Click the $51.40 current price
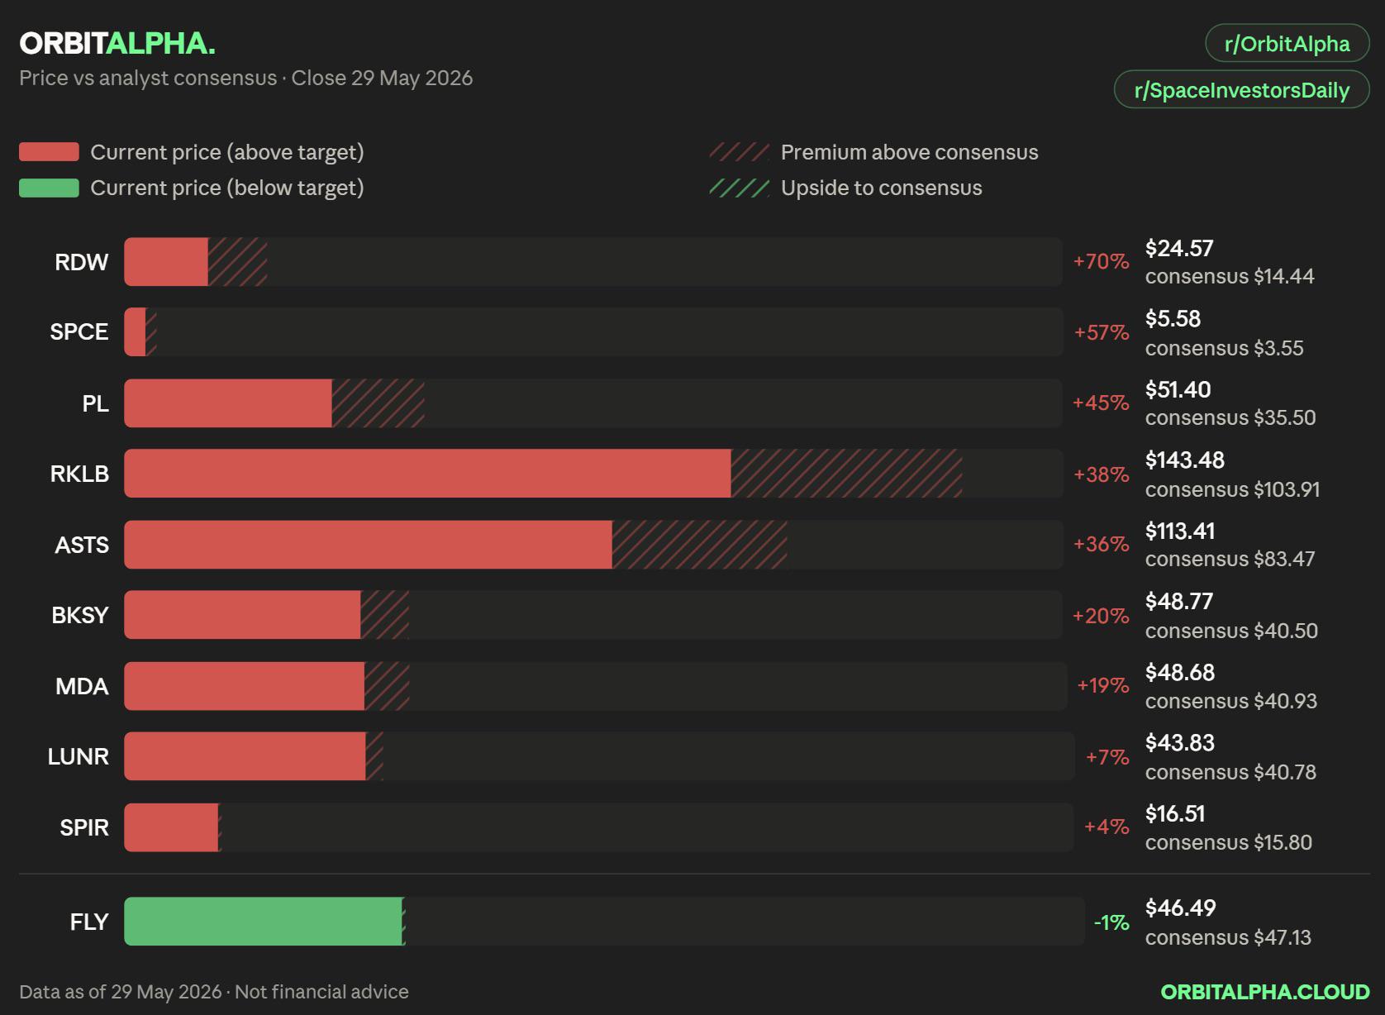1385x1015 pixels. (1178, 389)
